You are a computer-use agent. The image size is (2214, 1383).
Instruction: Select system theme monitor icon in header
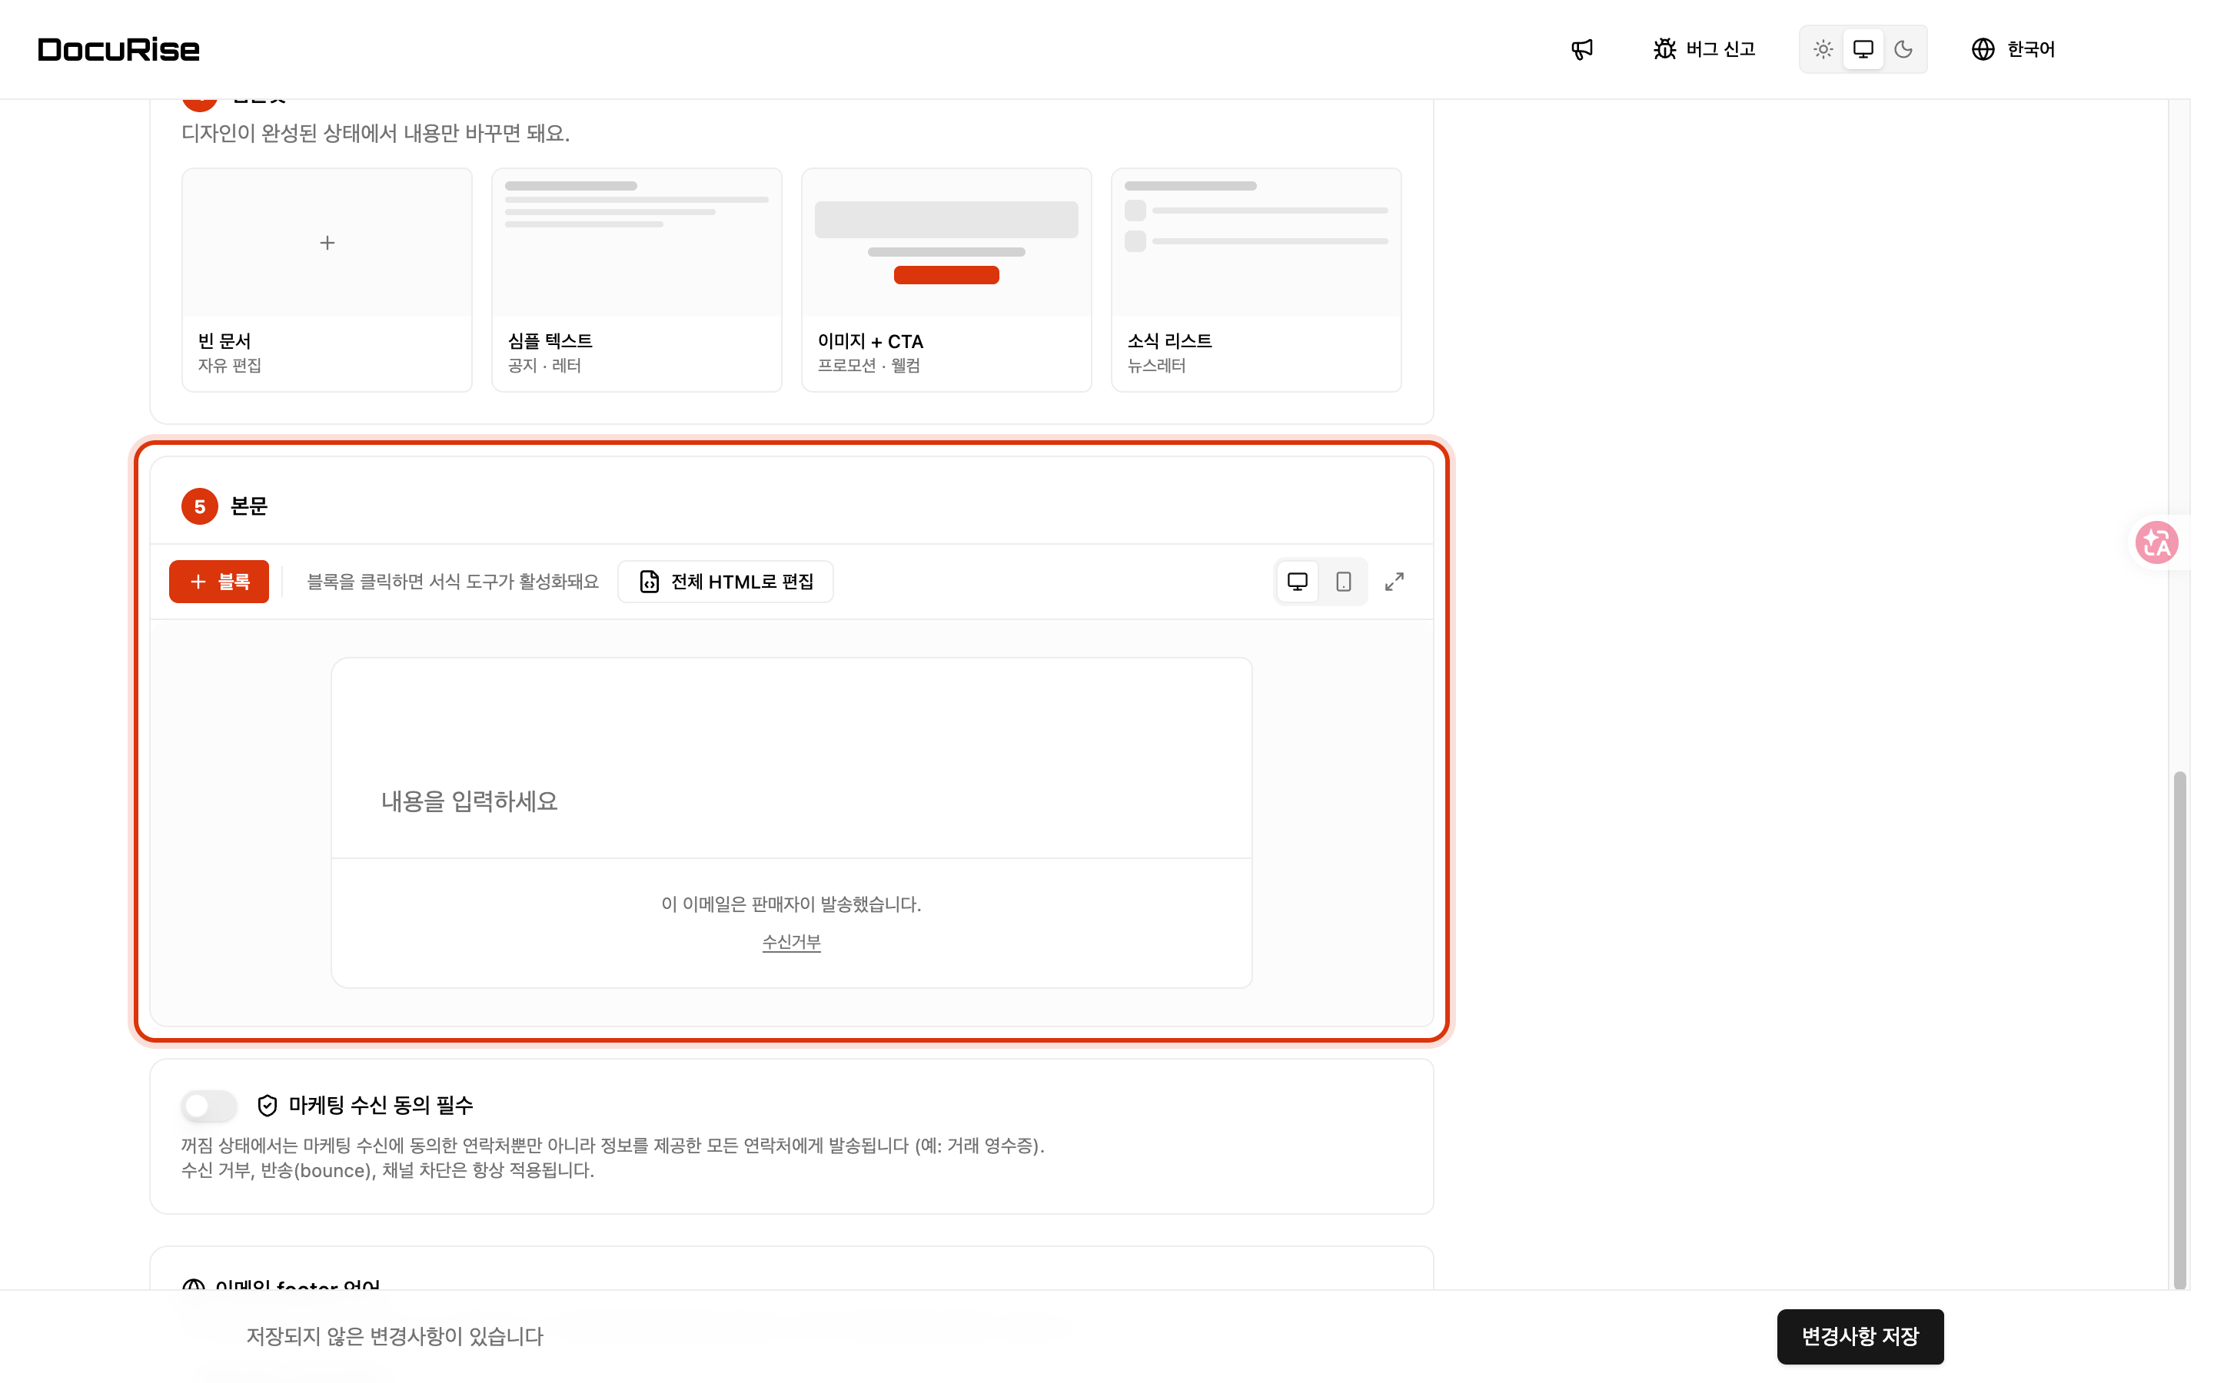pos(1863,49)
